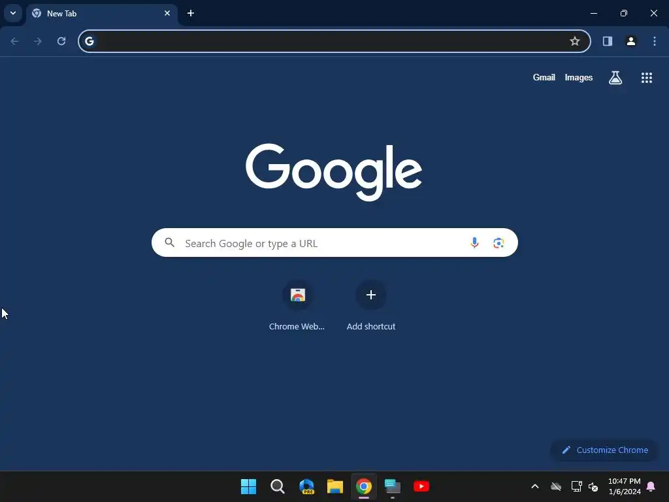Click the cloud sync tray icon
Screen dimensions: 669x502
556,486
